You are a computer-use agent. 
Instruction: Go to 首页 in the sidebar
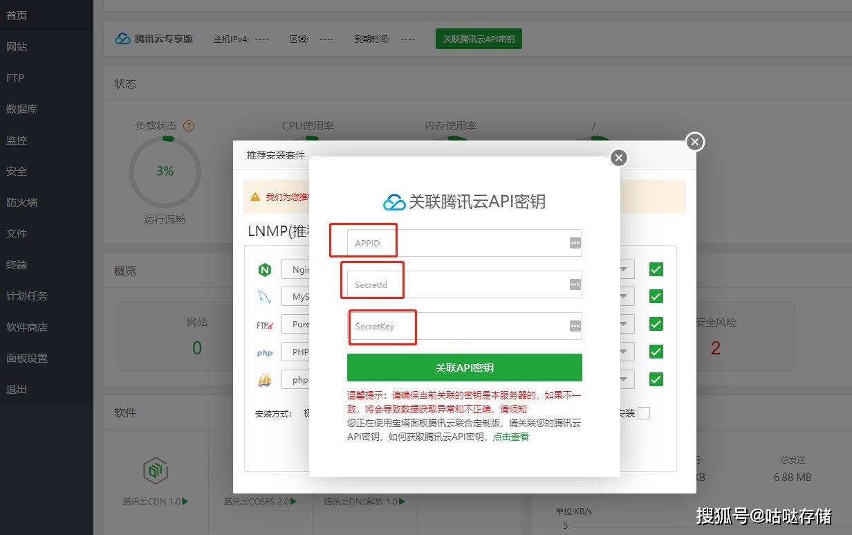[x=46, y=15]
